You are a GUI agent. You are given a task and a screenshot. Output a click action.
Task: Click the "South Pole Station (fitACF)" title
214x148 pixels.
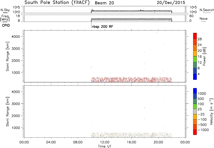pos(57,3)
